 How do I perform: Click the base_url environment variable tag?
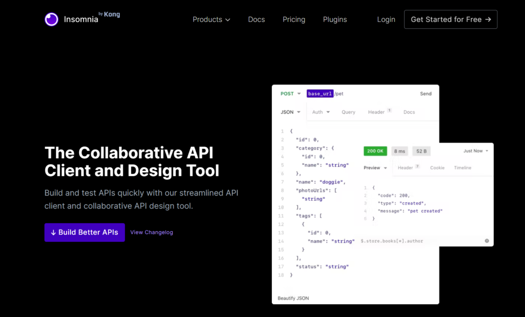point(320,94)
